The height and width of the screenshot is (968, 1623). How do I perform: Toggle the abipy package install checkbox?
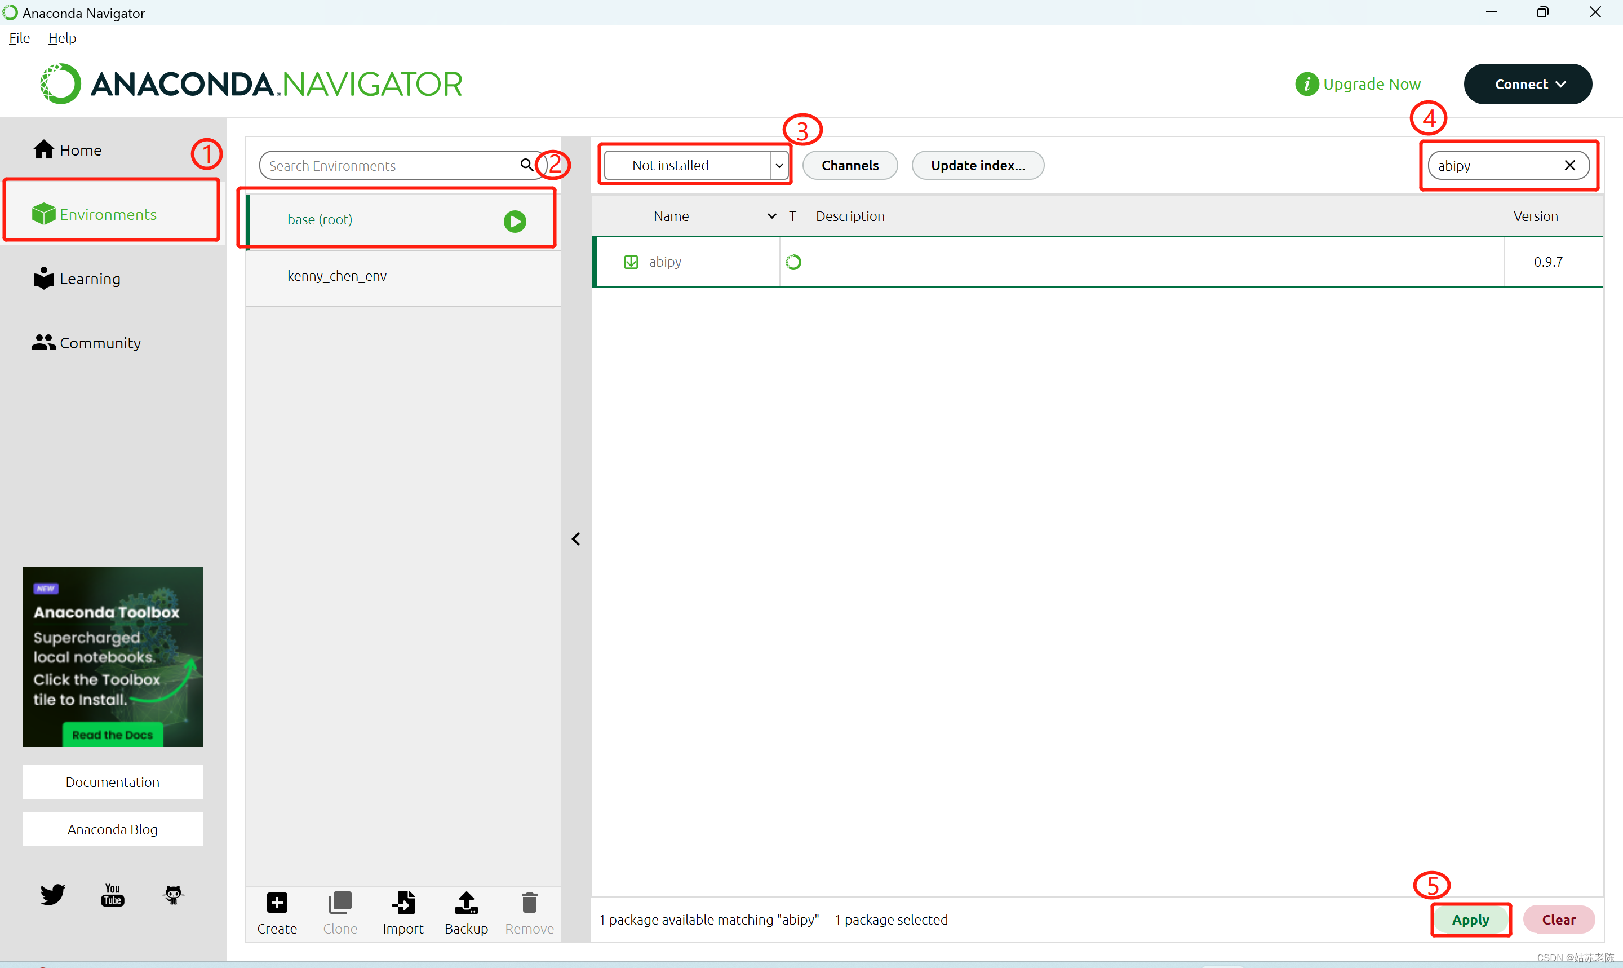point(631,262)
